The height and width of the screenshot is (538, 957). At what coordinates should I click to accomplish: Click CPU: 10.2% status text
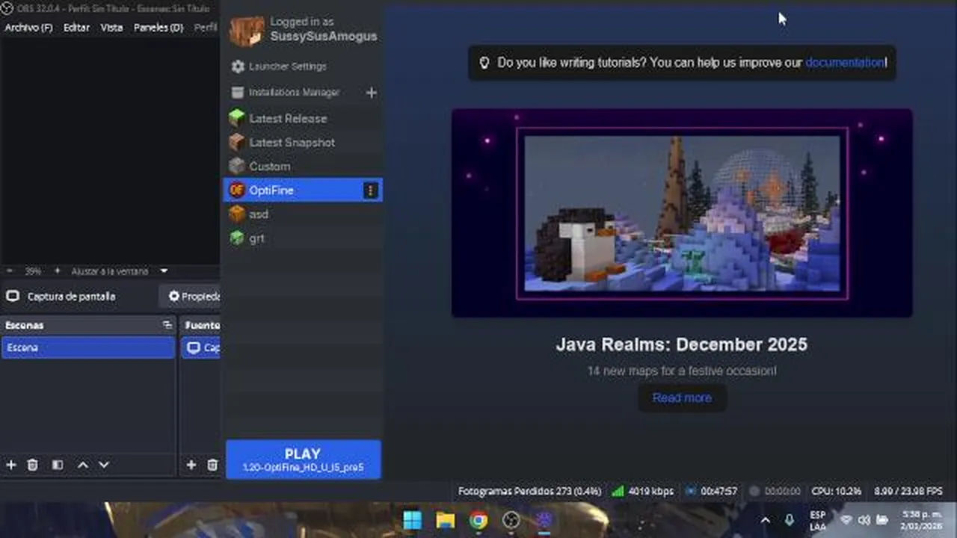[837, 492]
